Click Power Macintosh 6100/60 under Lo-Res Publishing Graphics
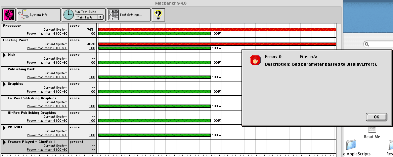Image resolution: width=393 pixels, height=157 pixels. [47, 106]
